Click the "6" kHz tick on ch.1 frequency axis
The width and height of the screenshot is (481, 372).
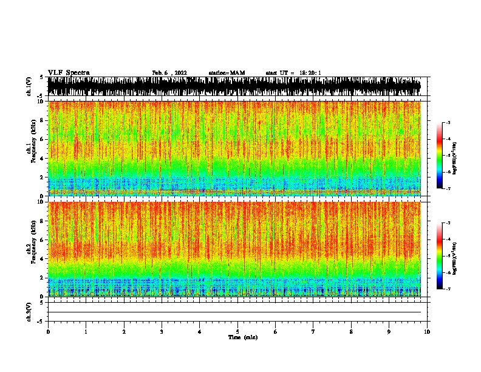43,139
